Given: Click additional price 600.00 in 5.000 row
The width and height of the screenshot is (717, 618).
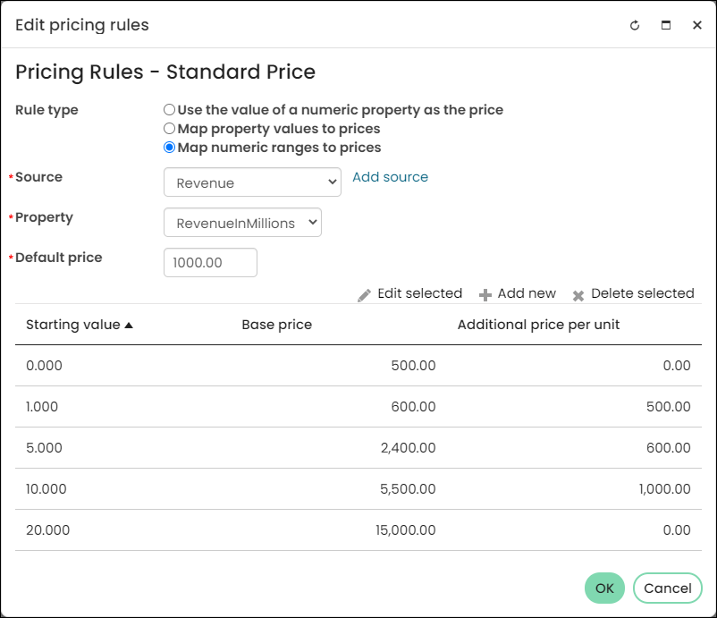Looking at the screenshot, I should pos(668,448).
